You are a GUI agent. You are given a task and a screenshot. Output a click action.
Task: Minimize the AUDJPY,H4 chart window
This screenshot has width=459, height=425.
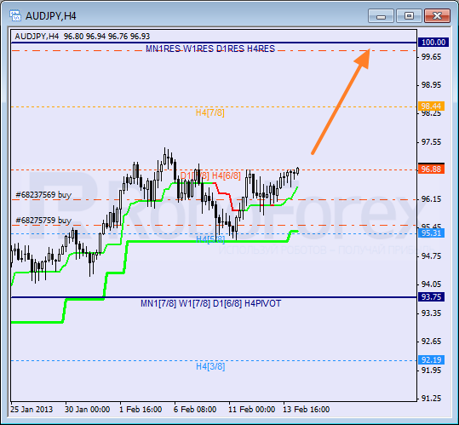(381, 16)
